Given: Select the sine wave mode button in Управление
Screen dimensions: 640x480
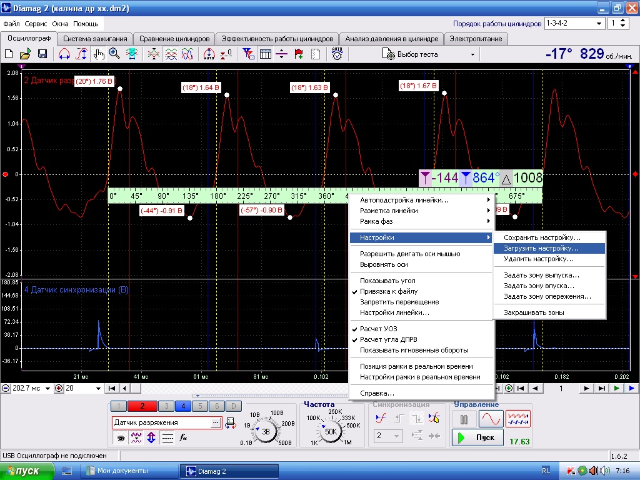Looking at the screenshot, I should point(491,419).
